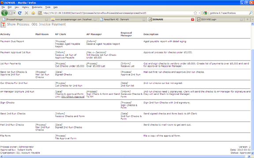Click the horizontal scrollbar left arrow
The width and height of the screenshot is (254, 158).
2,156
